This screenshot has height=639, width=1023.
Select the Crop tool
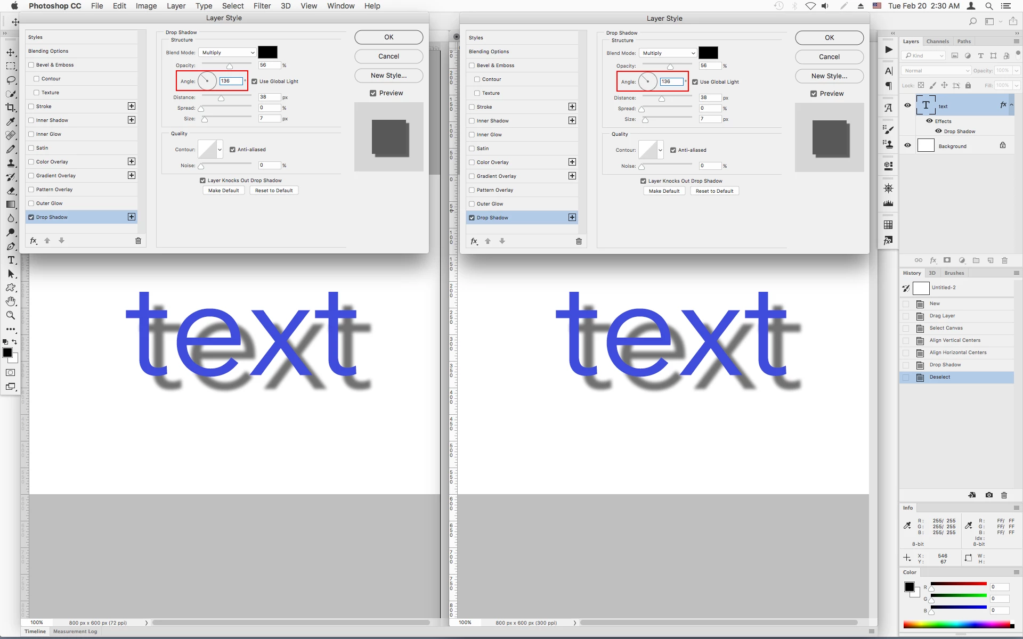coord(11,107)
